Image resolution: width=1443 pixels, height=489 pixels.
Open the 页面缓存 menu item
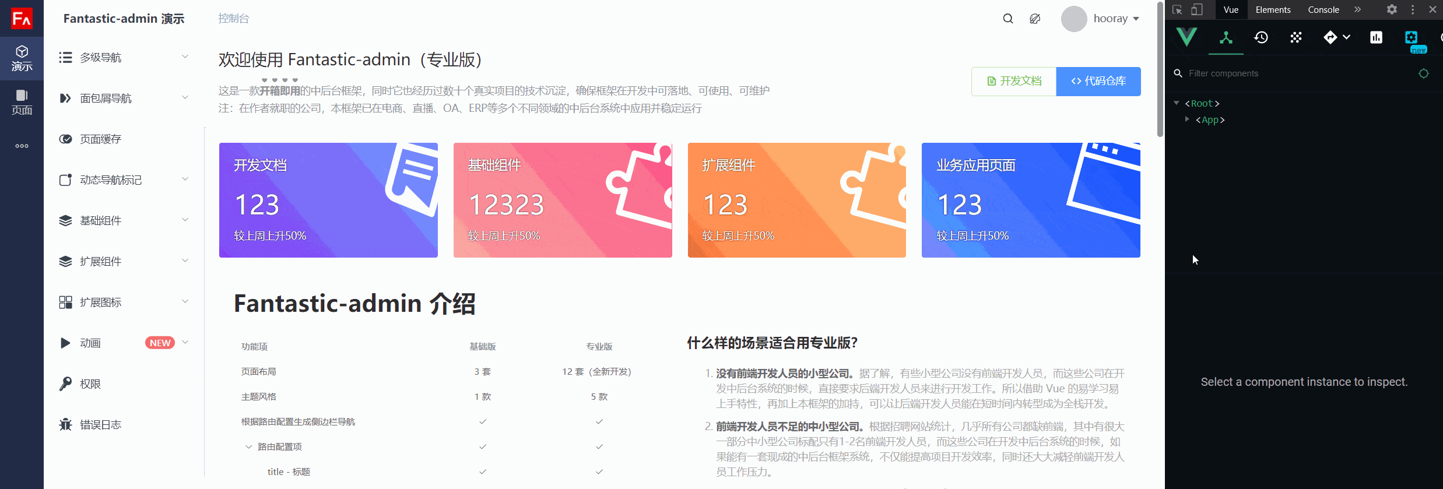[124, 139]
